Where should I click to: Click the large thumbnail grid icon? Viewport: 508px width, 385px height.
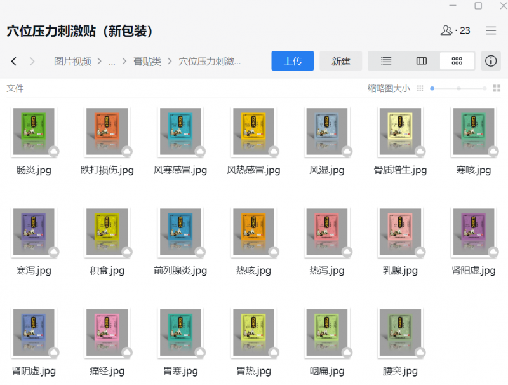pyautogui.click(x=497, y=89)
